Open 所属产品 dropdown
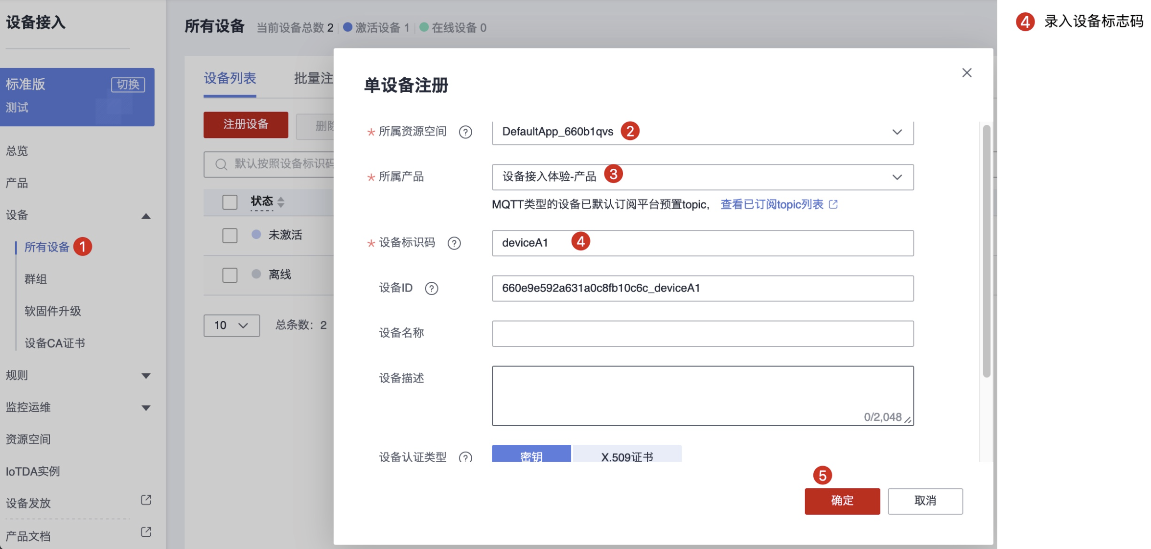 [897, 177]
